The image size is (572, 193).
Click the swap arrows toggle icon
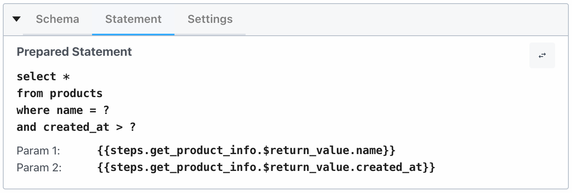pyautogui.click(x=542, y=55)
